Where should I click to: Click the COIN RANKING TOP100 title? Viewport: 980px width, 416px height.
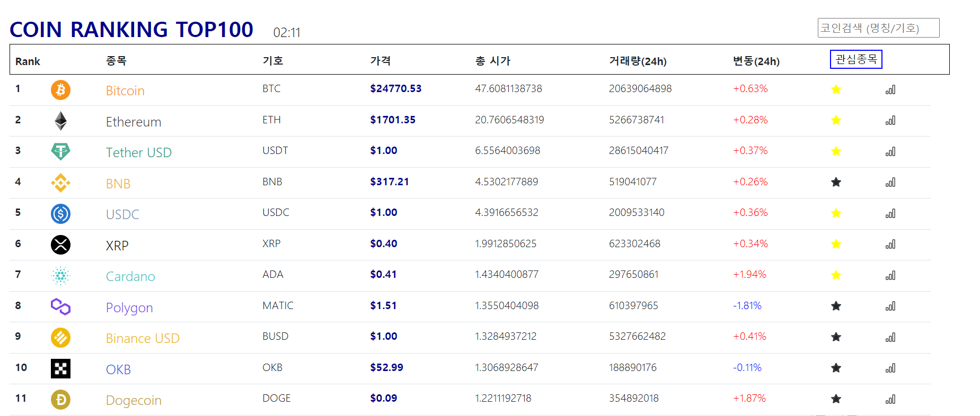click(x=131, y=30)
